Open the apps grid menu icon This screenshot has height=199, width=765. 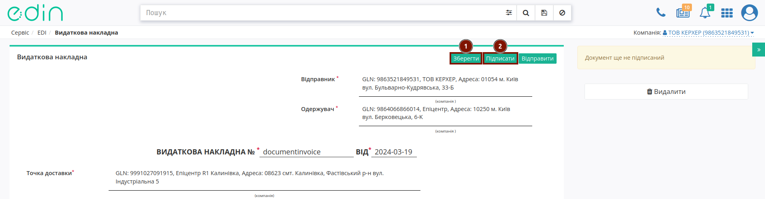tap(727, 13)
